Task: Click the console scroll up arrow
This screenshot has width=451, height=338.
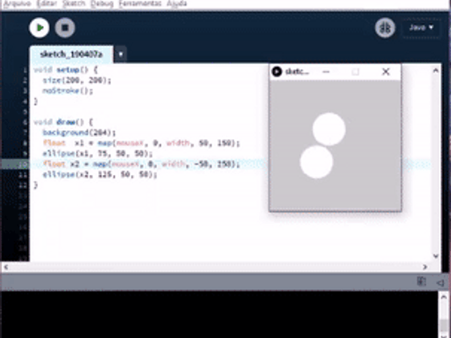Action: 444,297
